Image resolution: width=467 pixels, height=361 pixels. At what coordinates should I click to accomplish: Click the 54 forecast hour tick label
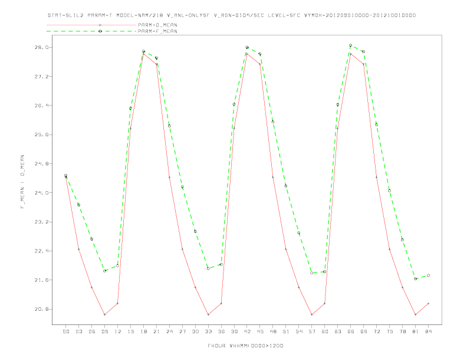tap(299, 332)
